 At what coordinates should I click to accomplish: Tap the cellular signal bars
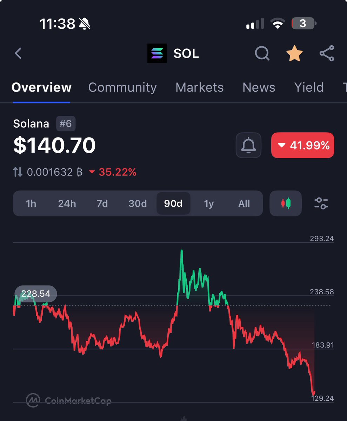[x=255, y=24]
